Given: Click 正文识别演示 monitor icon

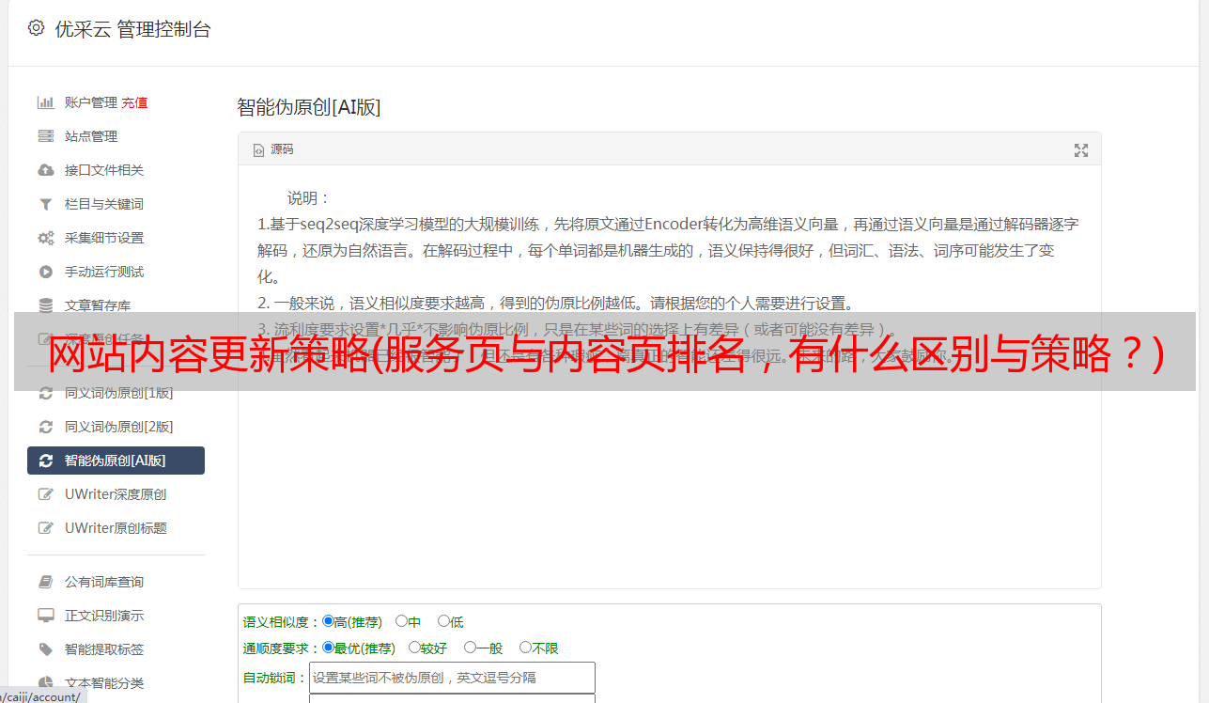Looking at the screenshot, I should (45, 616).
